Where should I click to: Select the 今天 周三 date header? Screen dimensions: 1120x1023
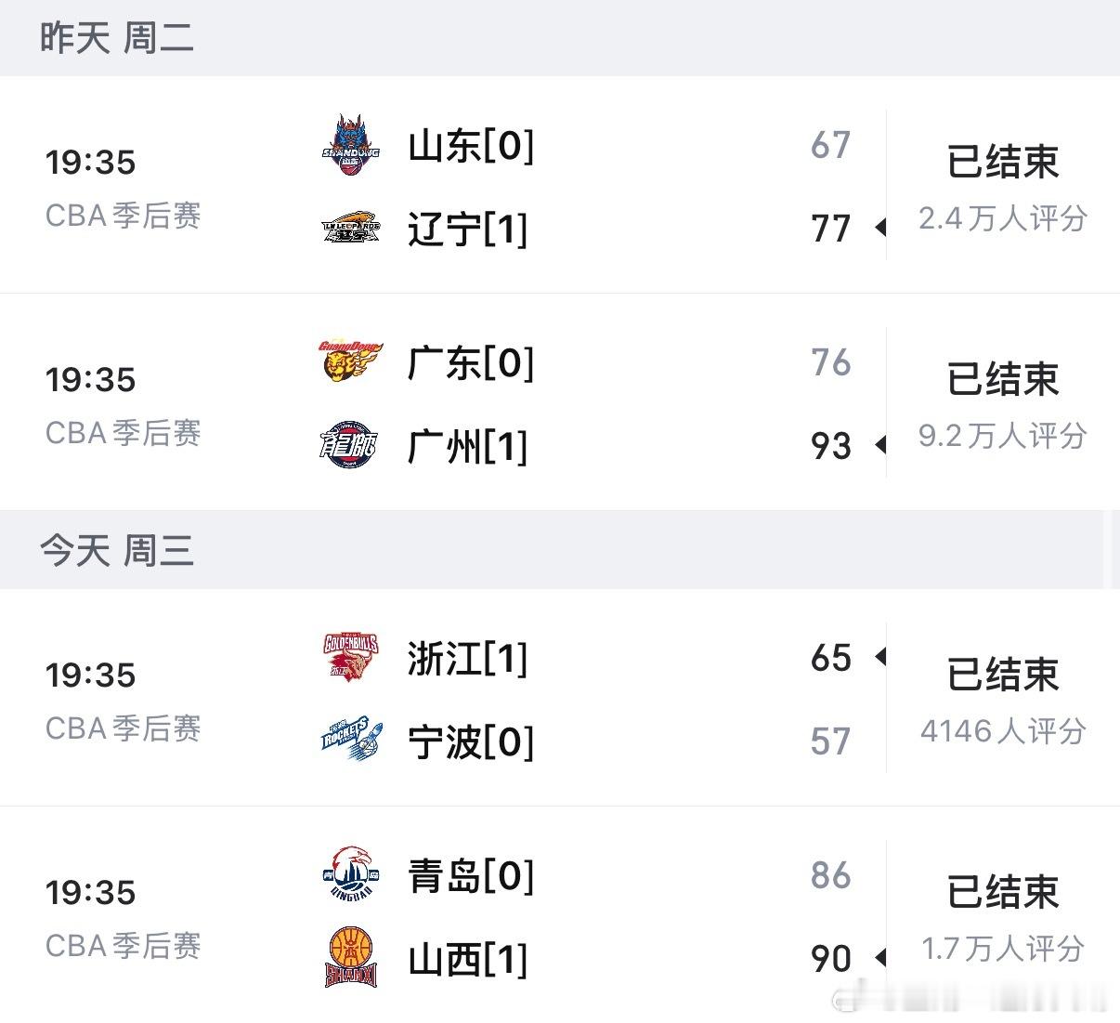coord(117,550)
